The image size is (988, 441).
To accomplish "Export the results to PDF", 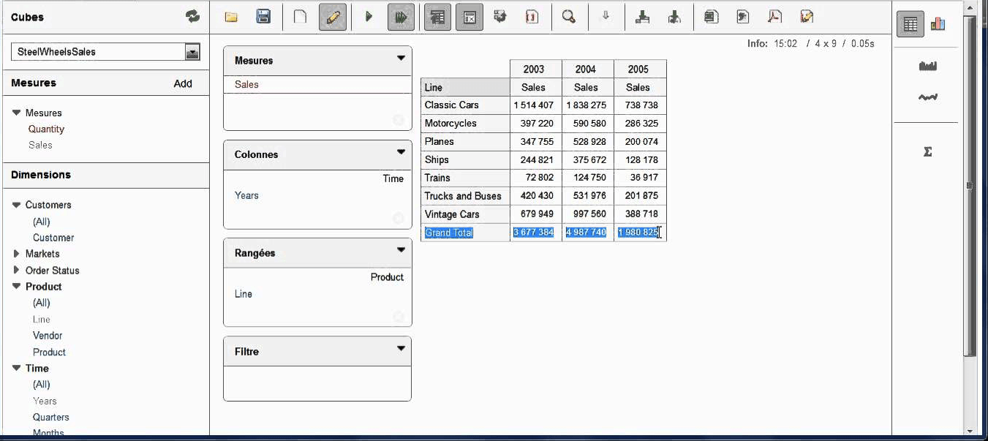I will click(x=774, y=16).
